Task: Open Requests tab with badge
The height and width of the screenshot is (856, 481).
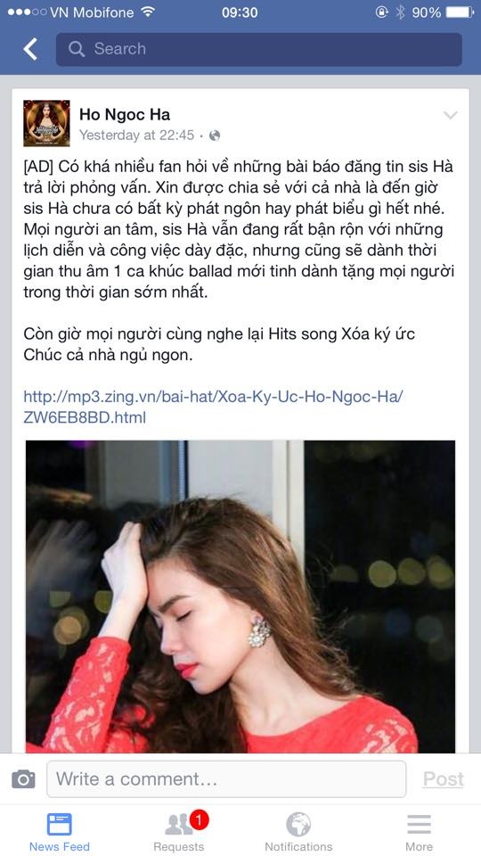Action: (x=179, y=833)
